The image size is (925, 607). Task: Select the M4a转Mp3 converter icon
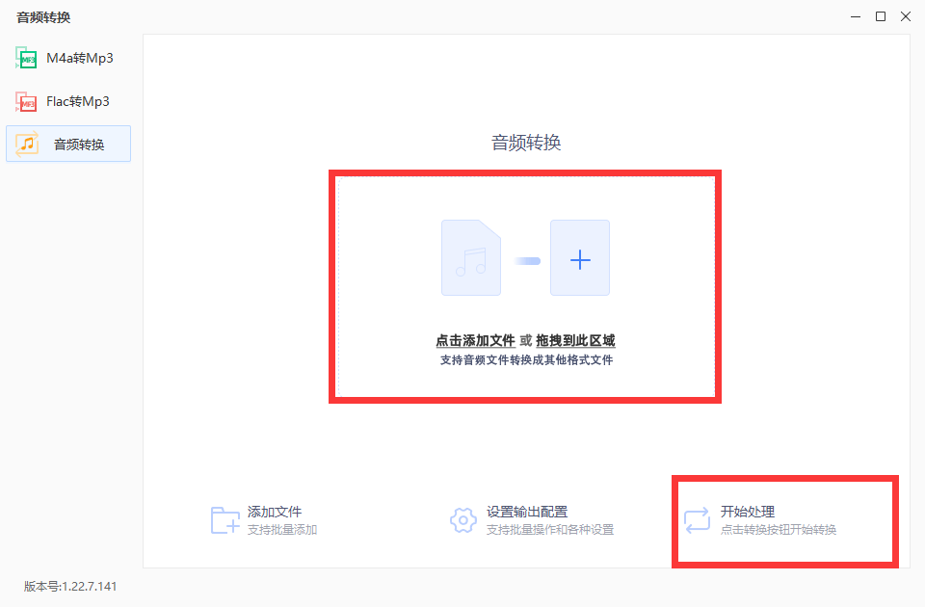pyautogui.click(x=24, y=58)
